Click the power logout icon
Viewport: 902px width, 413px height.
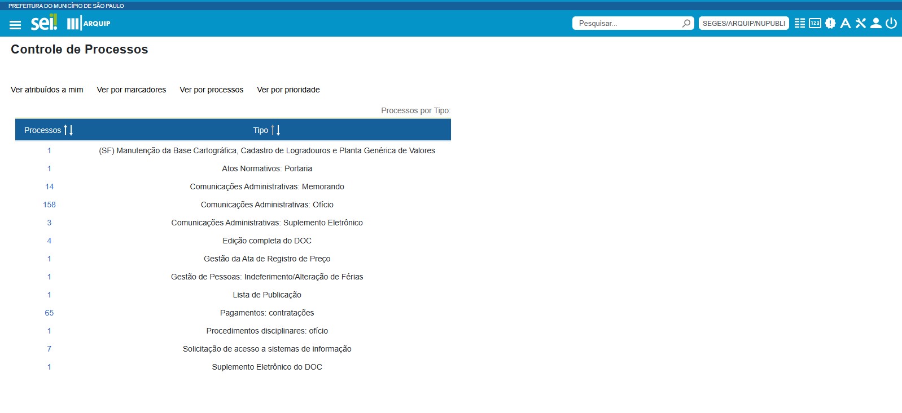point(891,23)
